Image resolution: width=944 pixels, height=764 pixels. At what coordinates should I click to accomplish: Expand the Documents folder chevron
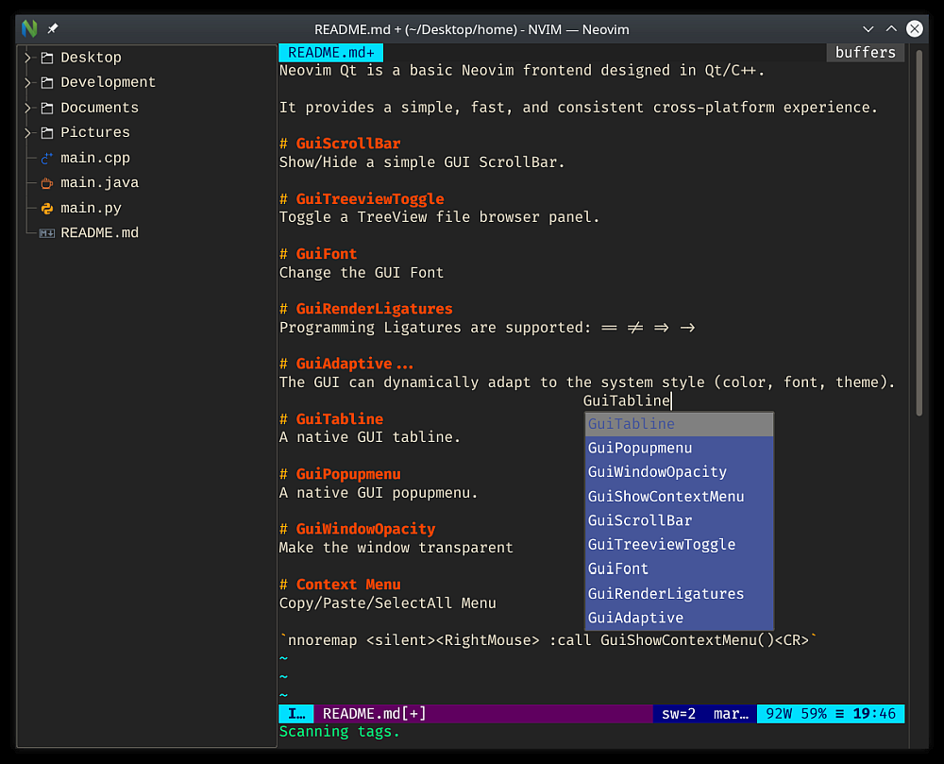(x=27, y=108)
